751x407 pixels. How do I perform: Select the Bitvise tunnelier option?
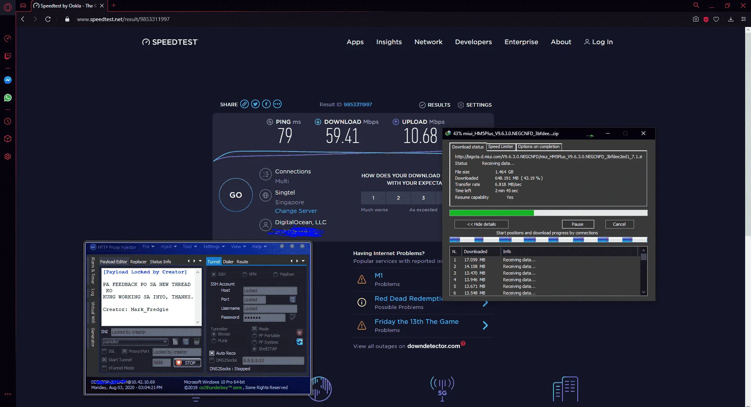214,334
